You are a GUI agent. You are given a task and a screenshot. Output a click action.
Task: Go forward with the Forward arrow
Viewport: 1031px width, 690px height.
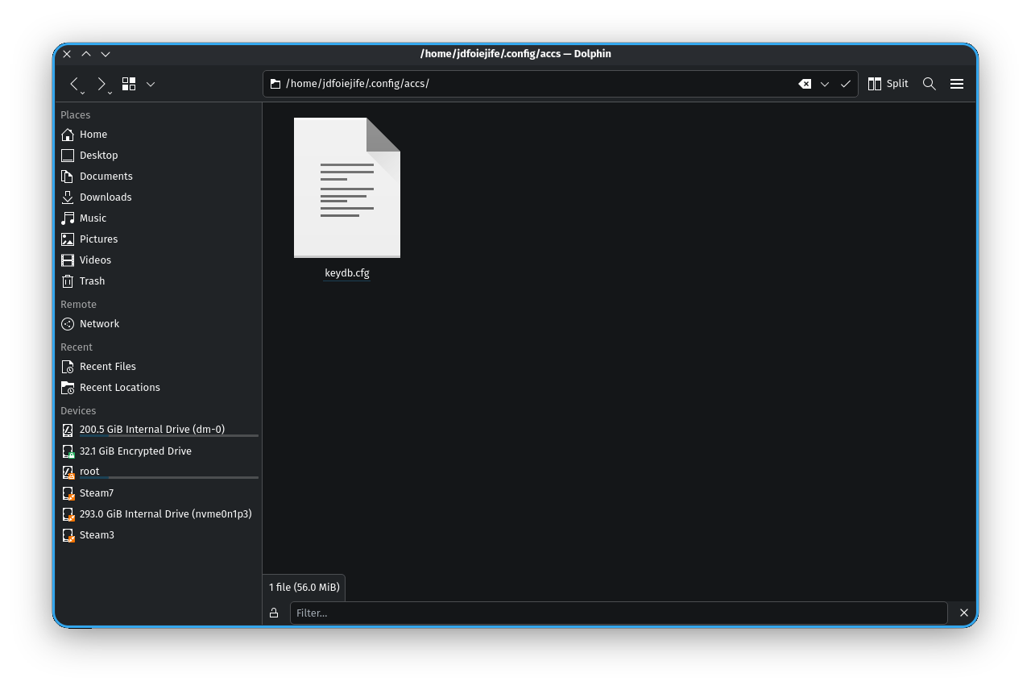pos(101,84)
